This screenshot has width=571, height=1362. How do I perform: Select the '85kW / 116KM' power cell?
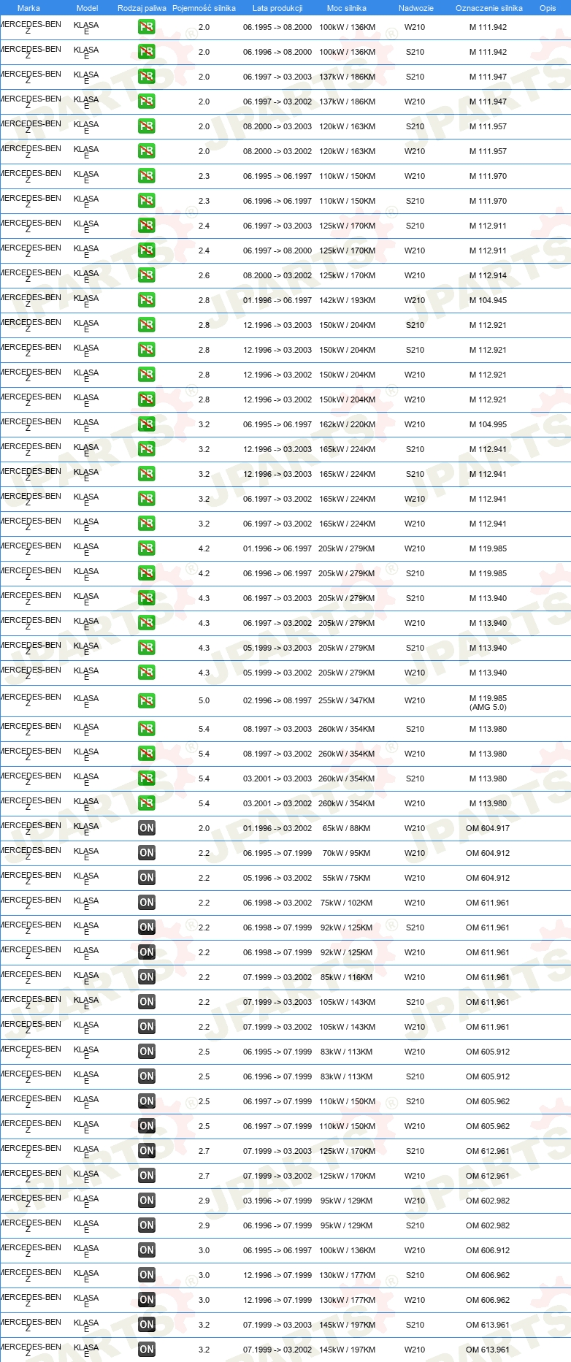(x=347, y=977)
